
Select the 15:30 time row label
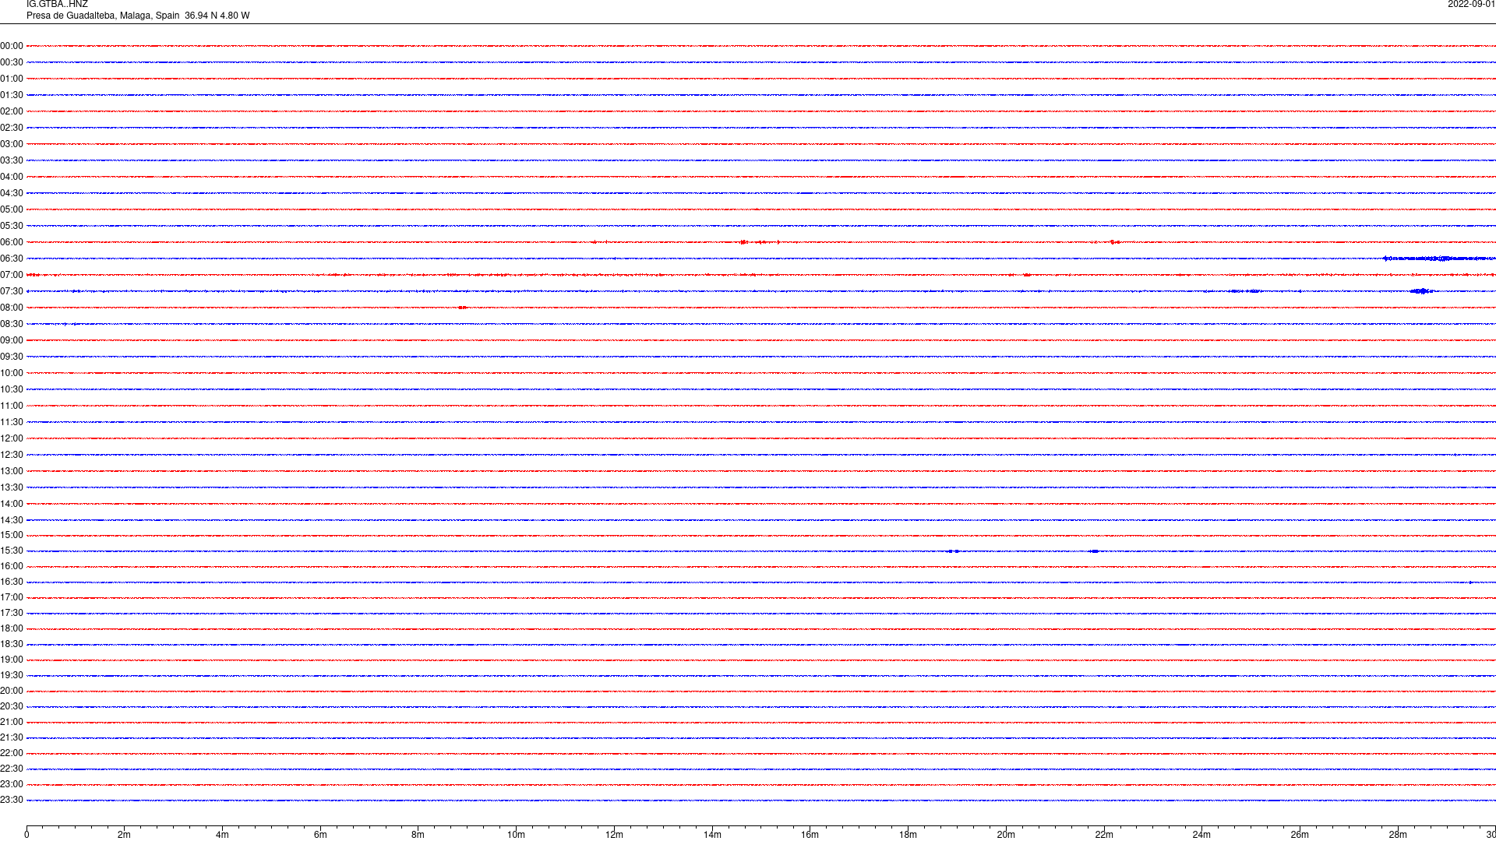12,551
